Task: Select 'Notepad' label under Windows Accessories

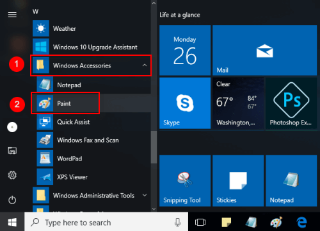Action: pos(69,85)
